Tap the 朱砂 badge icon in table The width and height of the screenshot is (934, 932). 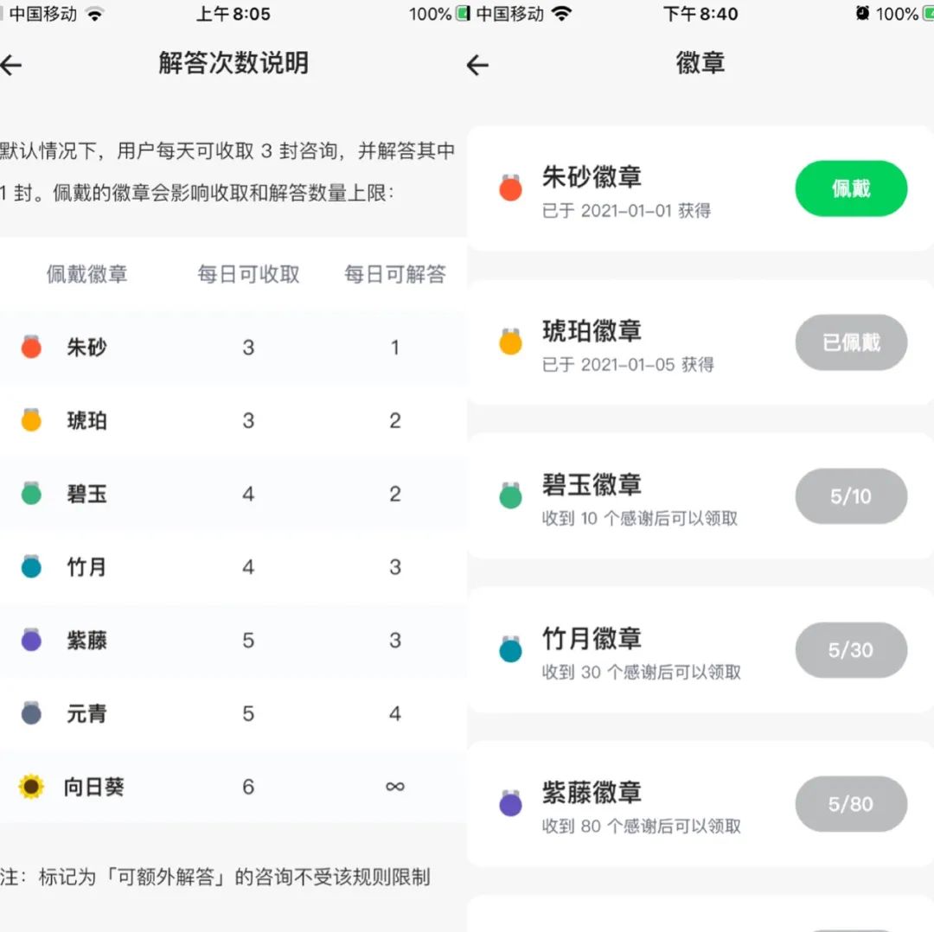[31, 347]
